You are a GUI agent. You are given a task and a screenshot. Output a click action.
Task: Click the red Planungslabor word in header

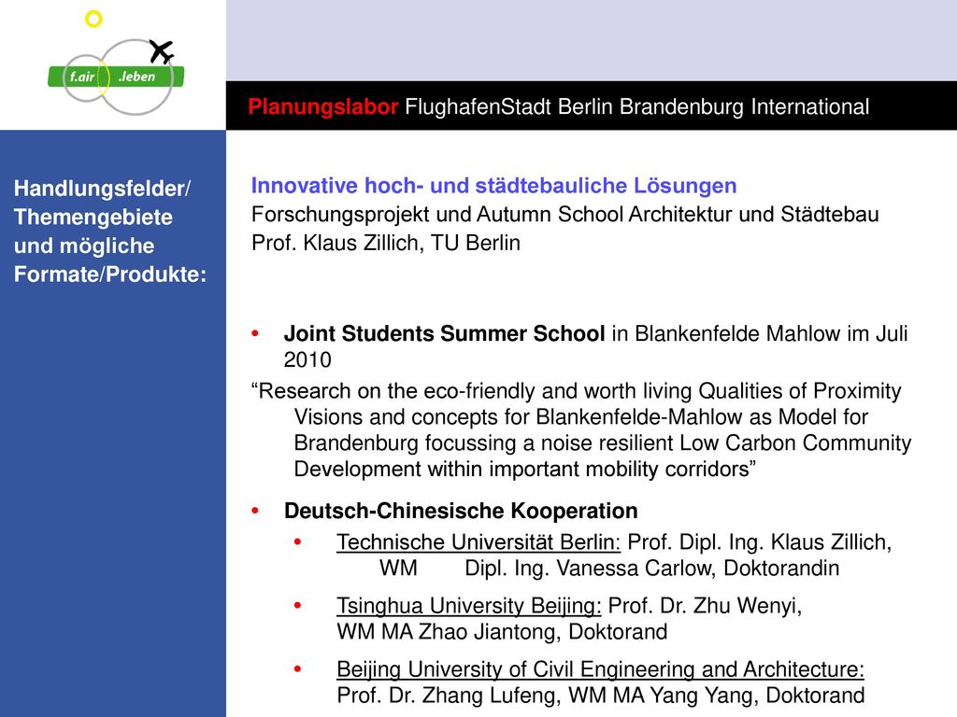(x=322, y=106)
